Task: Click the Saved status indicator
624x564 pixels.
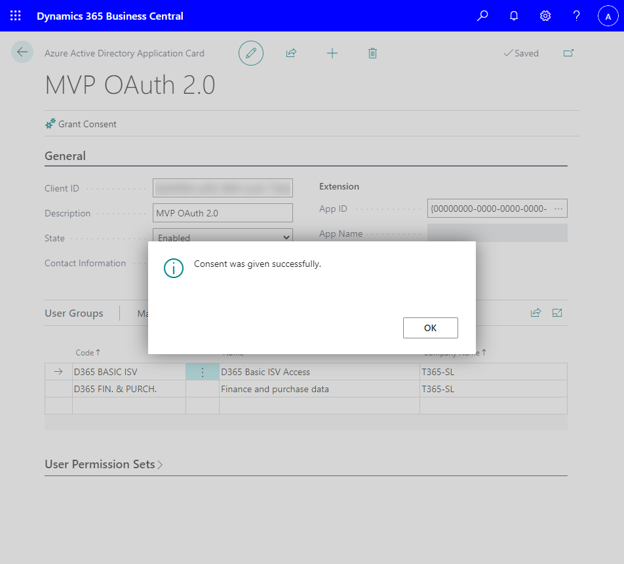Action: click(521, 53)
